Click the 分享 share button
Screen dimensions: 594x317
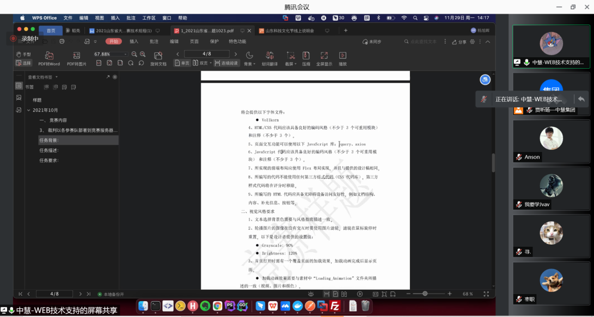(459, 42)
